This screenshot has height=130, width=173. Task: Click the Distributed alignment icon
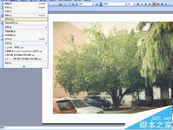coord(166,4)
